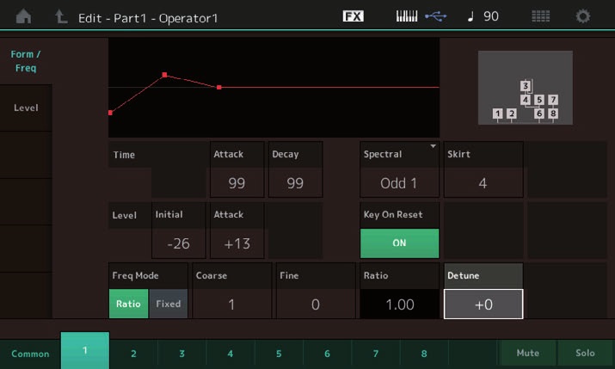Open the Utility gear icon
The width and height of the screenshot is (615, 369).
583,16
